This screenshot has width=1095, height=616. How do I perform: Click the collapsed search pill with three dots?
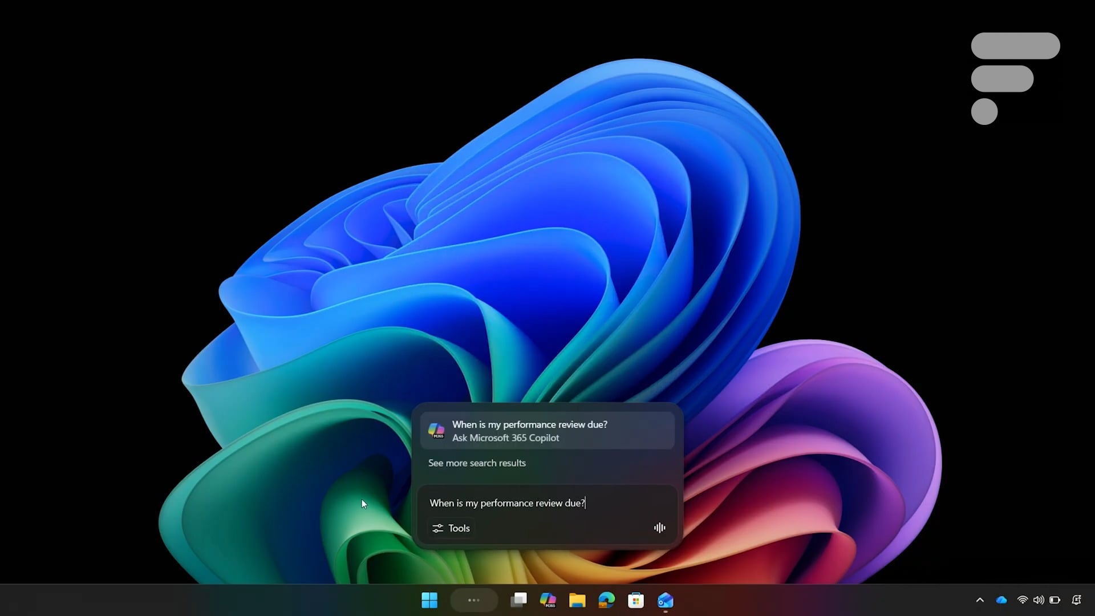474,600
